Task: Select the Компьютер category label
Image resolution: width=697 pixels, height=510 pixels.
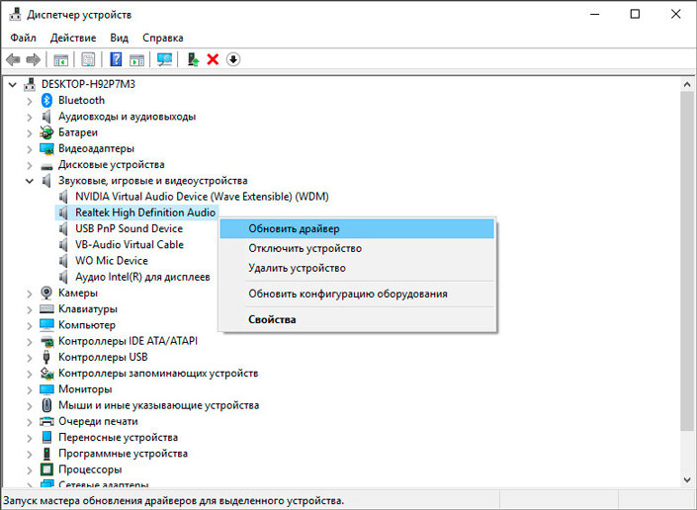Action: click(x=87, y=325)
